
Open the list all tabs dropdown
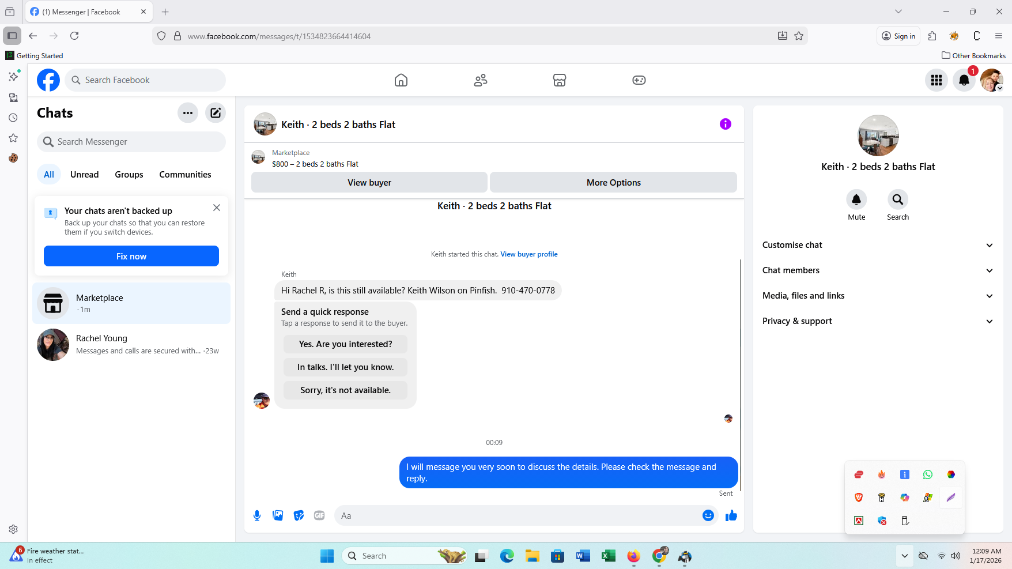click(x=898, y=12)
